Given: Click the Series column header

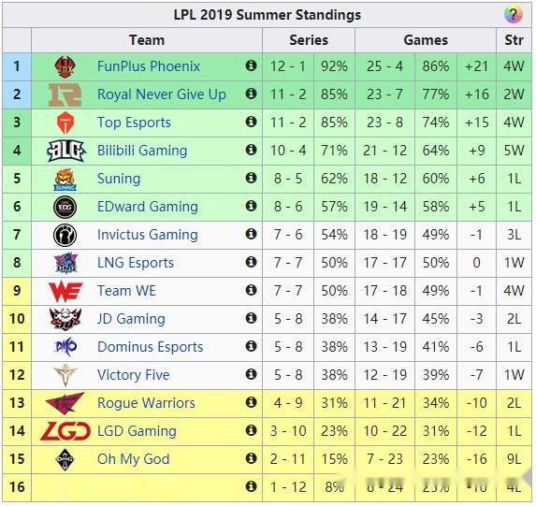Looking at the screenshot, I should (309, 40).
